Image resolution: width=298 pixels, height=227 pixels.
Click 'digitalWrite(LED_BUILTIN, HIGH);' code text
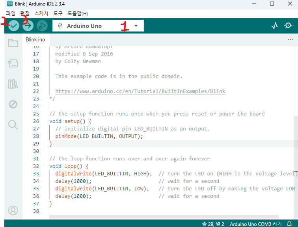(x=104, y=174)
